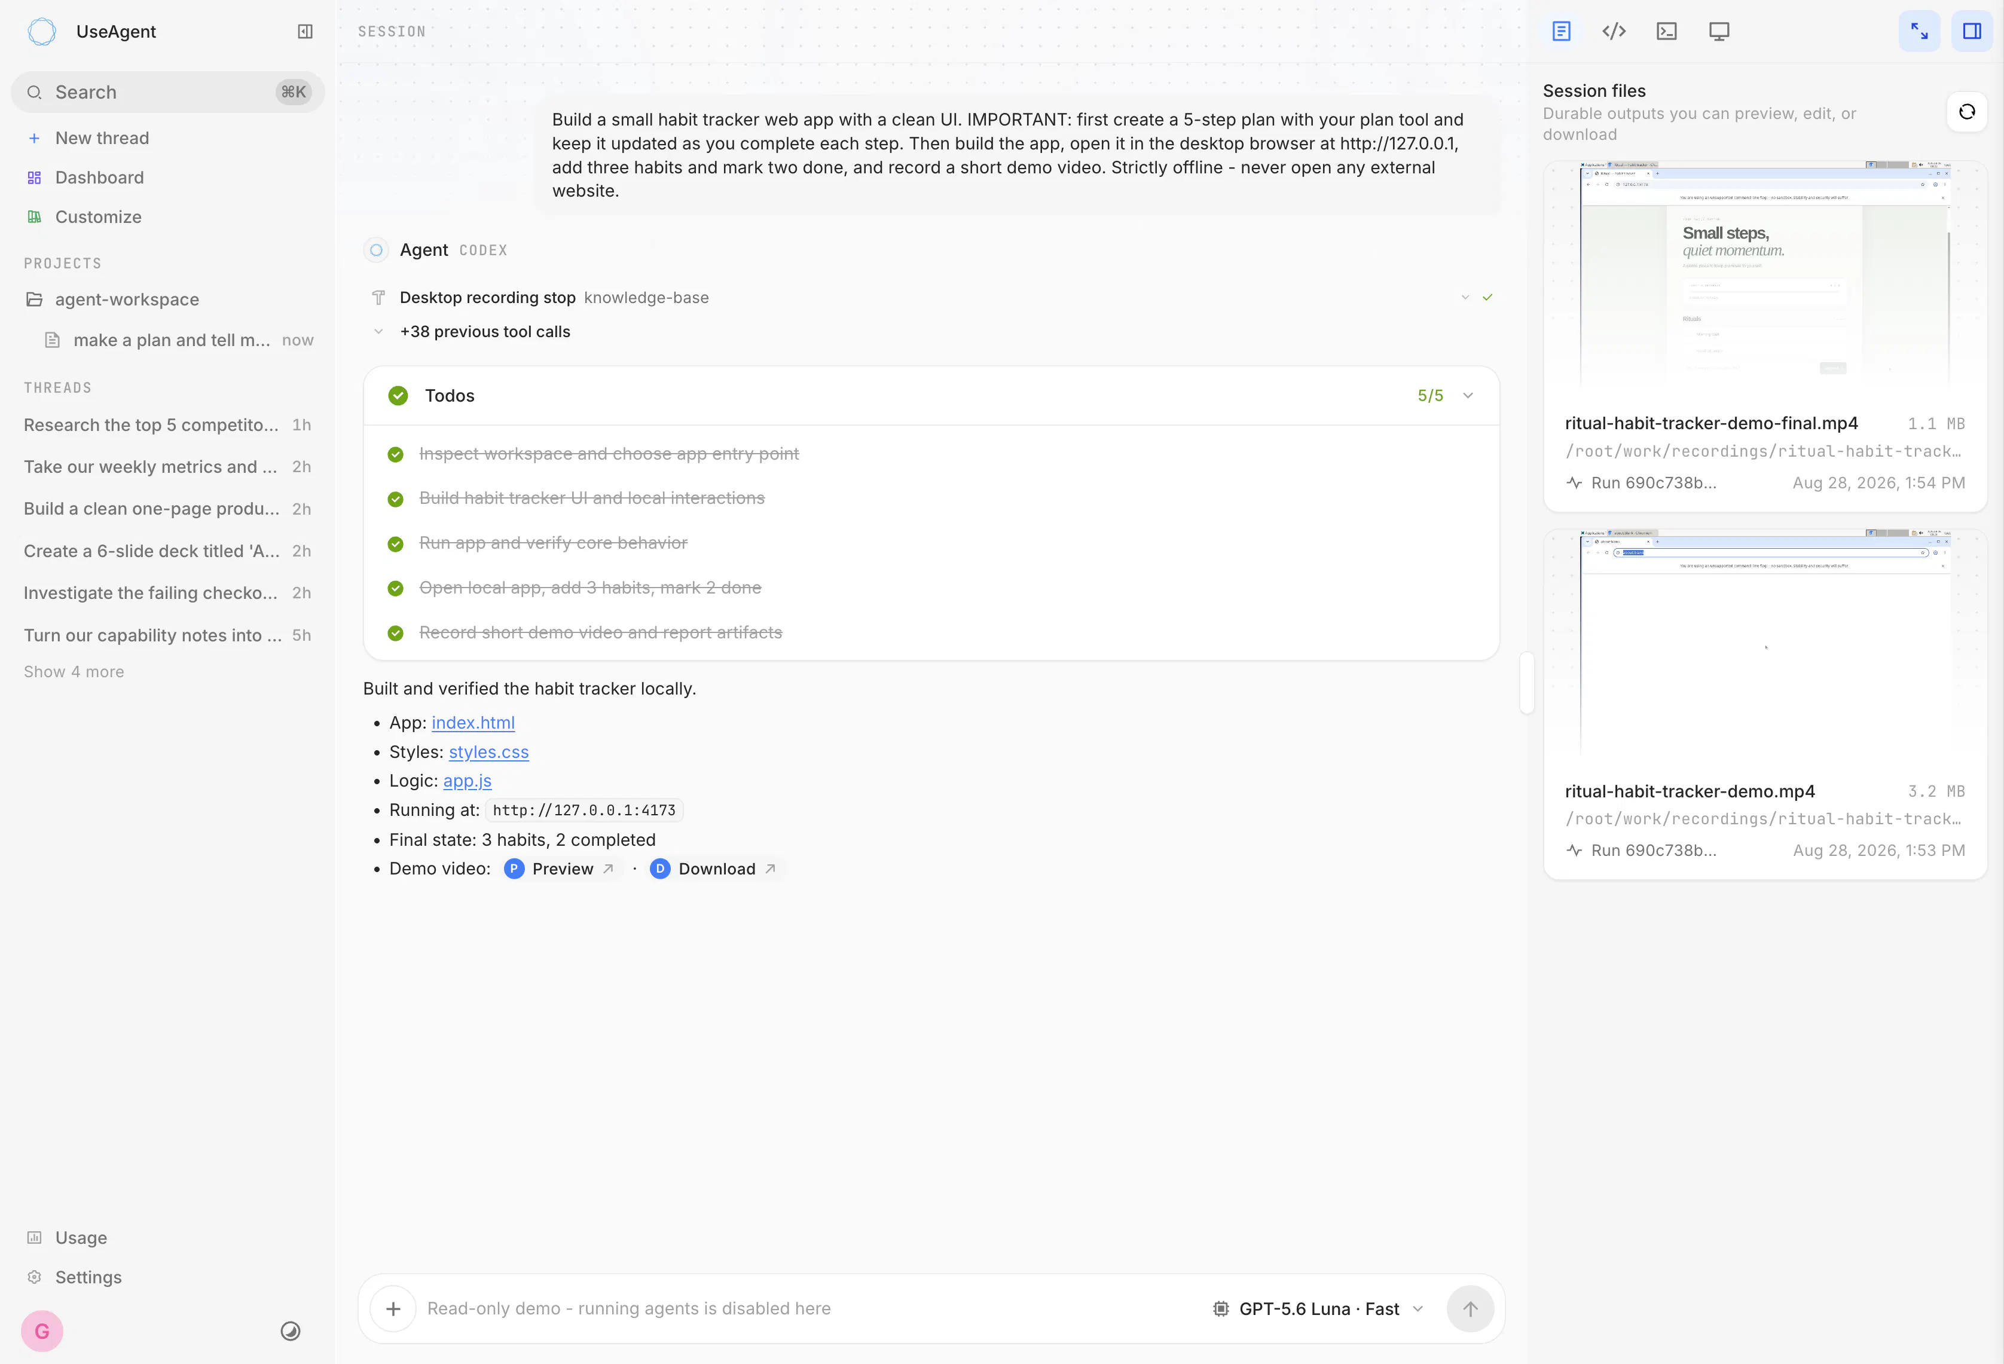Click the demo video Download link

[x=714, y=869]
